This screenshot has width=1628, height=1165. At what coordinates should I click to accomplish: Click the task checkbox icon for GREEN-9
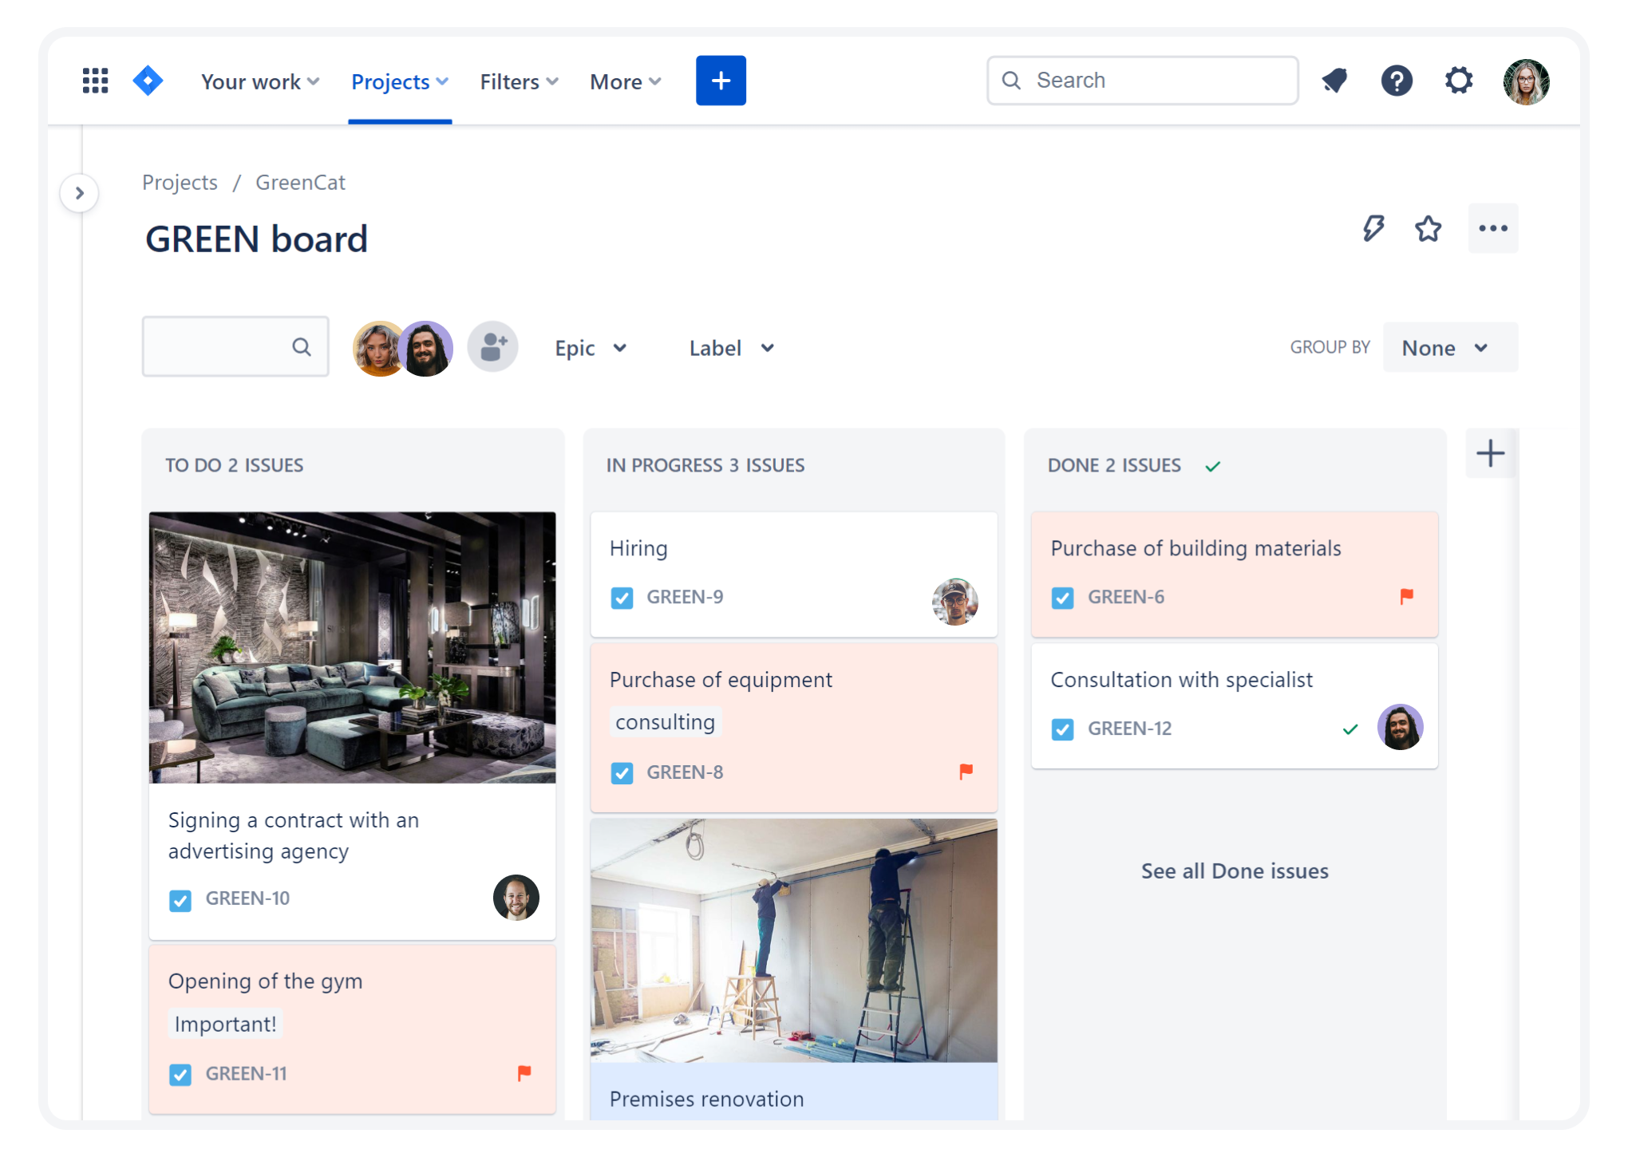pyautogui.click(x=622, y=598)
